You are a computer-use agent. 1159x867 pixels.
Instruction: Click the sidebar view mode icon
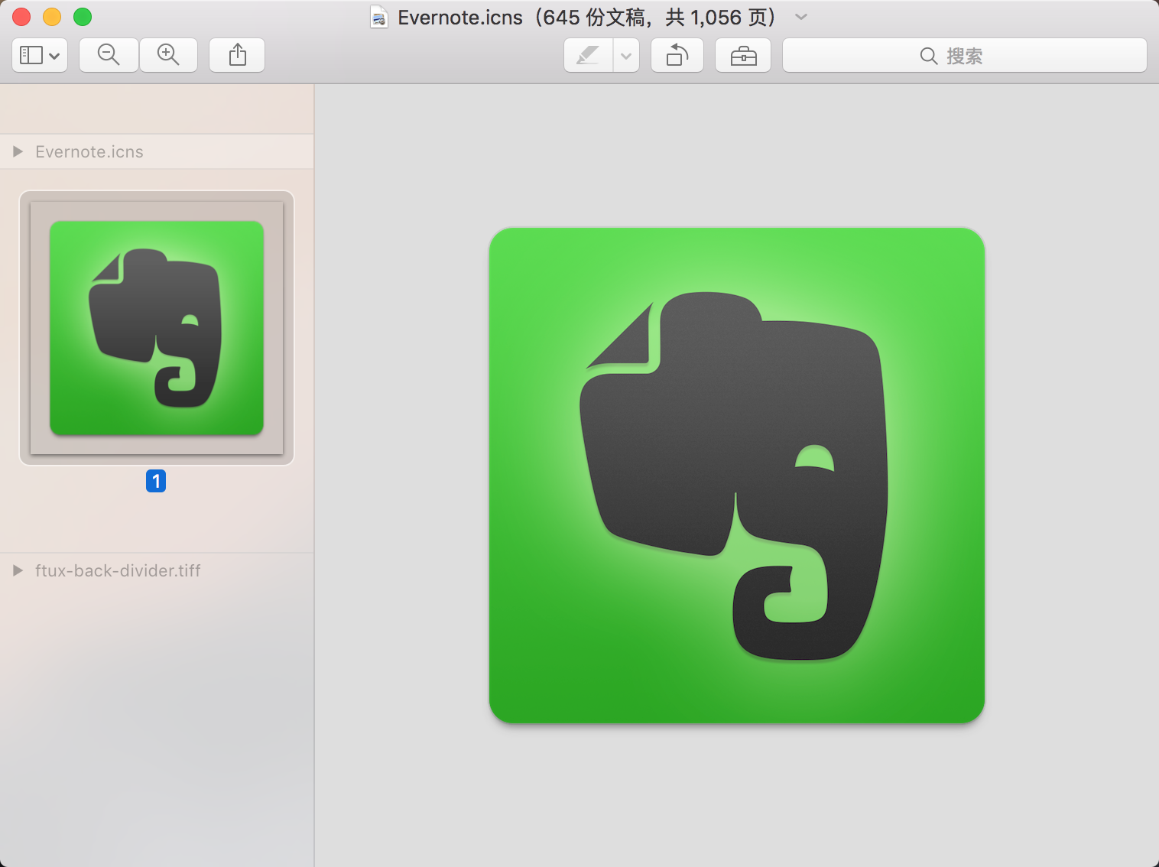coord(40,55)
